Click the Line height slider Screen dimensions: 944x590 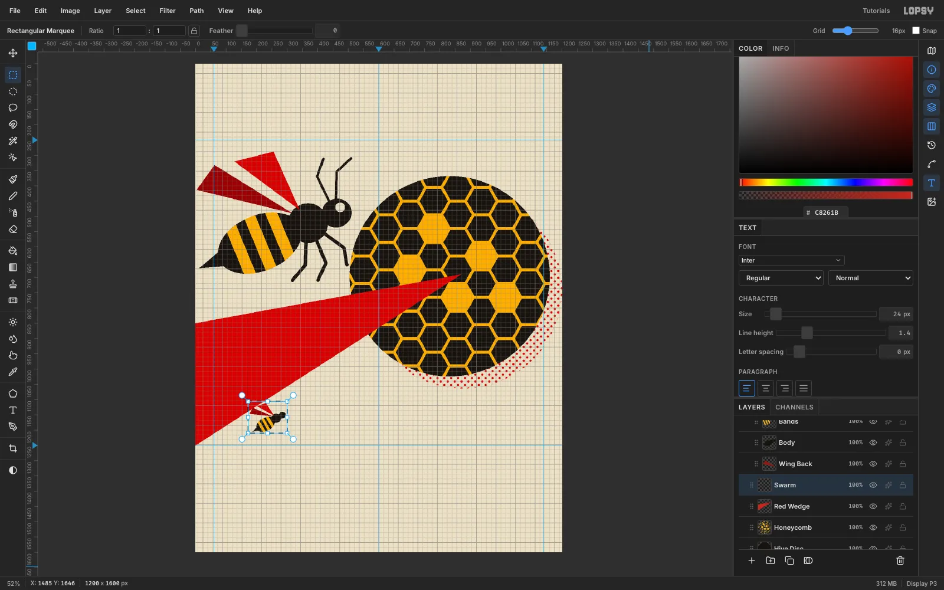[830, 333]
